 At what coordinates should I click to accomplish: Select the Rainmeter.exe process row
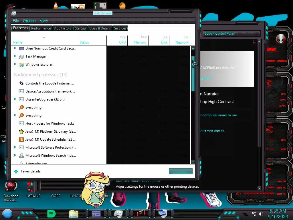point(58,163)
